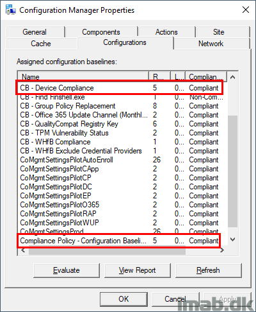Image resolution: width=256 pixels, height=312 pixels.
Task: Click the vertical scrollbar thumb in list
Action: [233, 171]
